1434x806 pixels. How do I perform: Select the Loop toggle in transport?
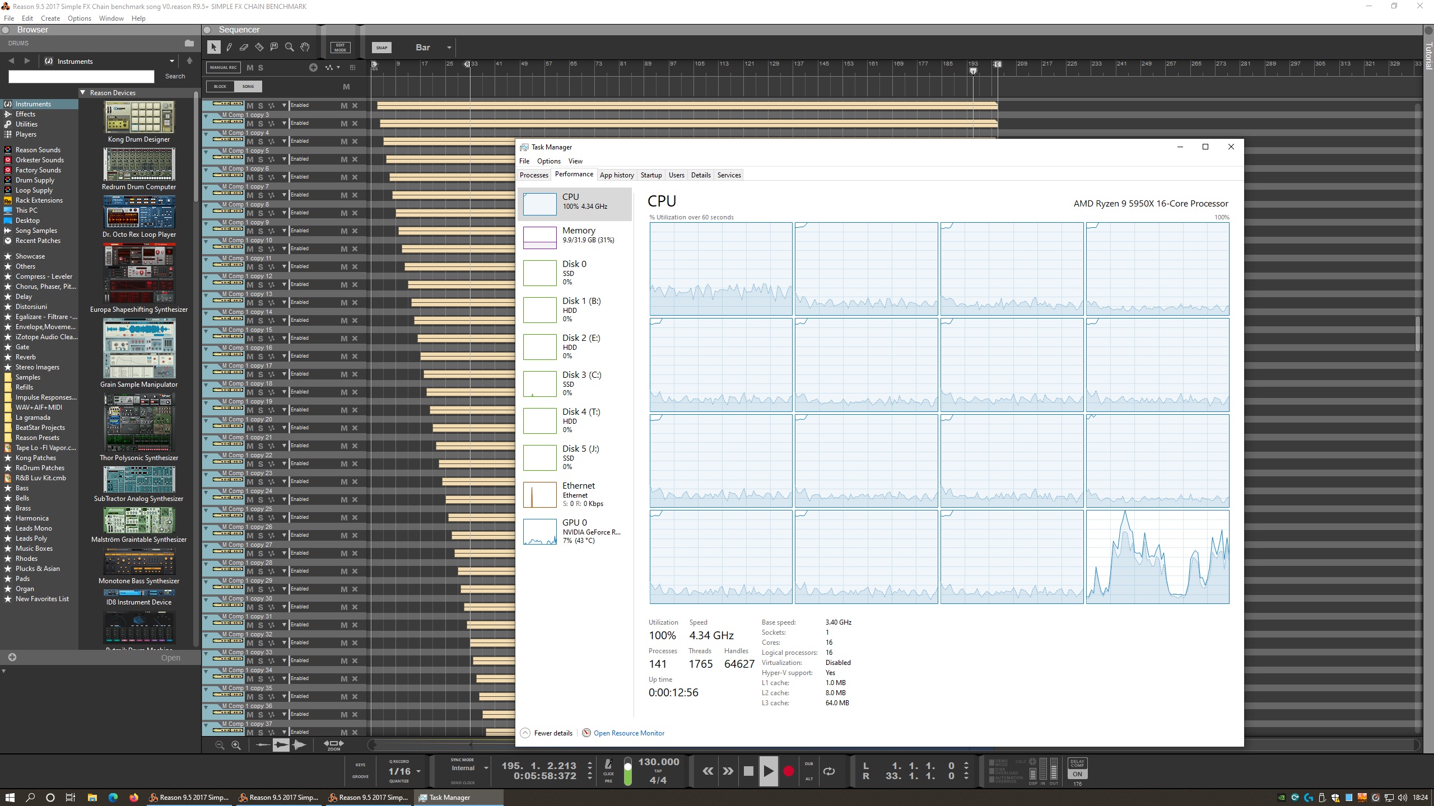point(830,771)
